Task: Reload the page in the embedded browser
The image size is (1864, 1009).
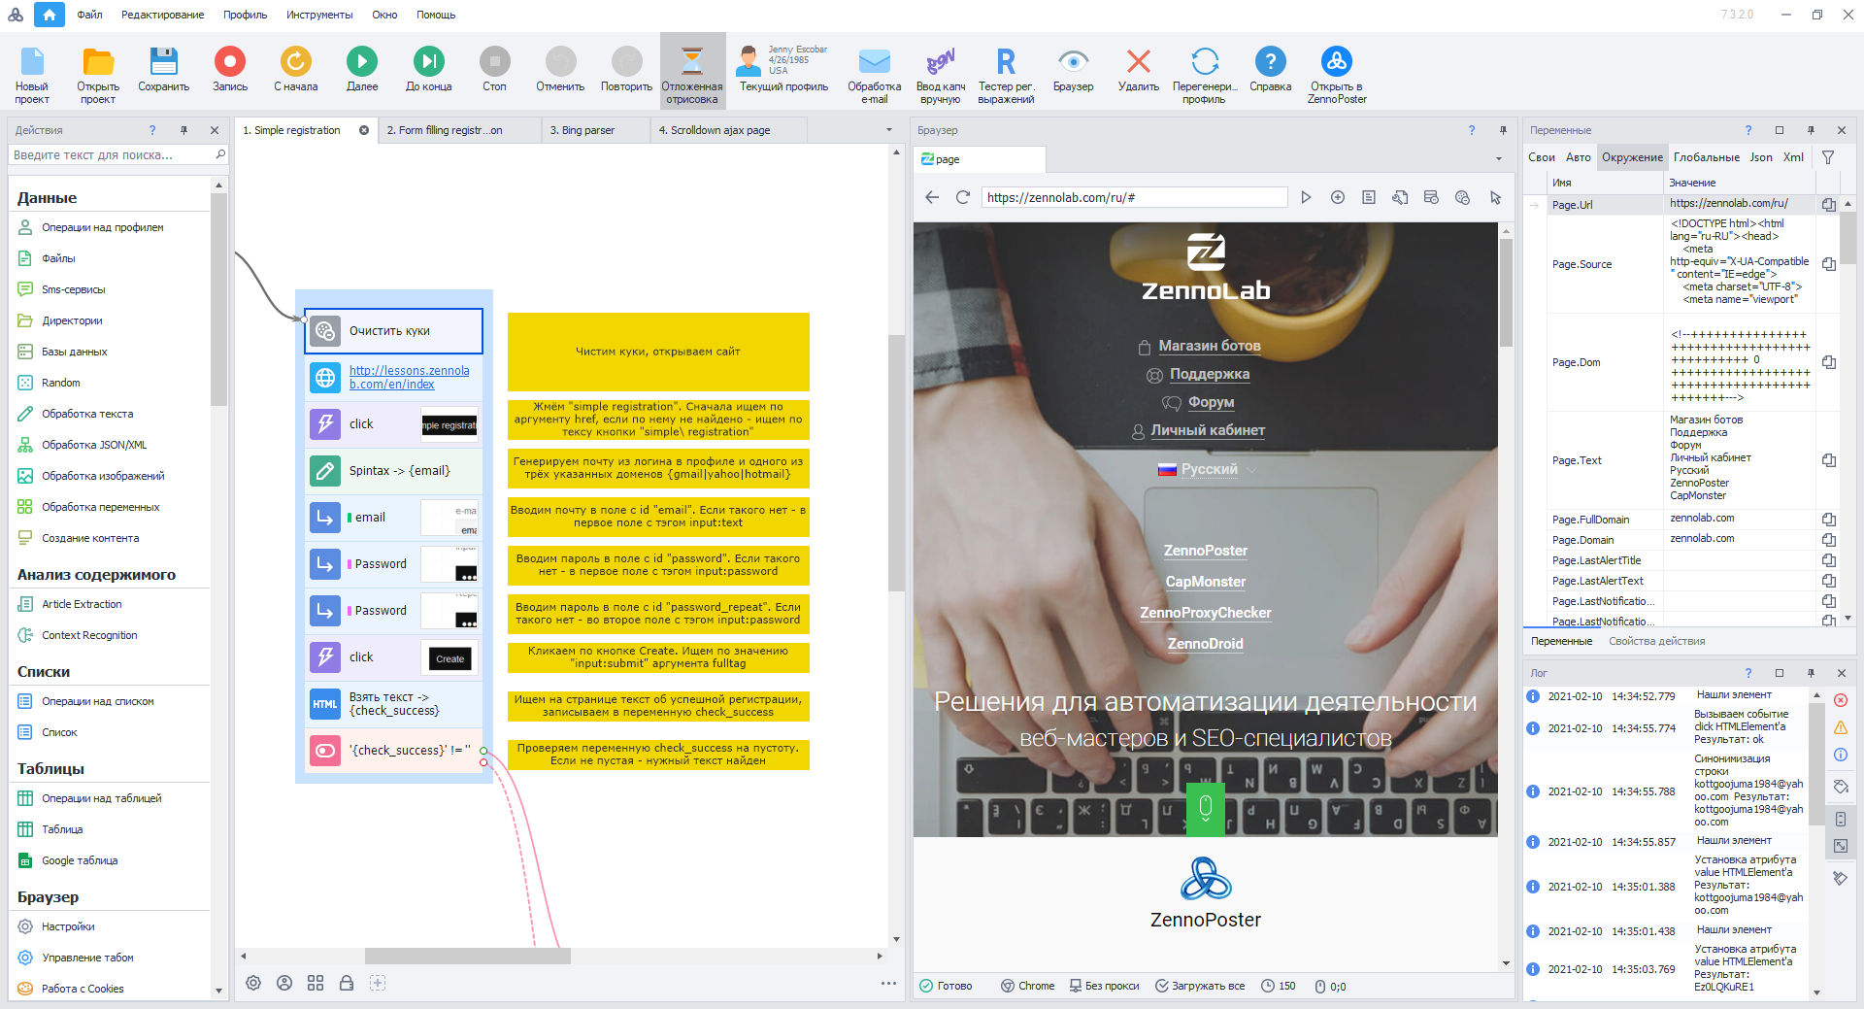Action: 963,197
